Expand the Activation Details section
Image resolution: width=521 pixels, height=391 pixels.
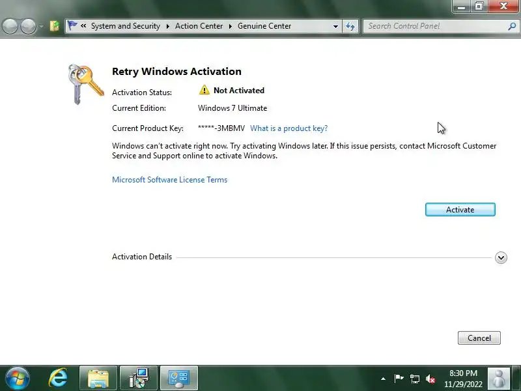click(x=501, y=257)
